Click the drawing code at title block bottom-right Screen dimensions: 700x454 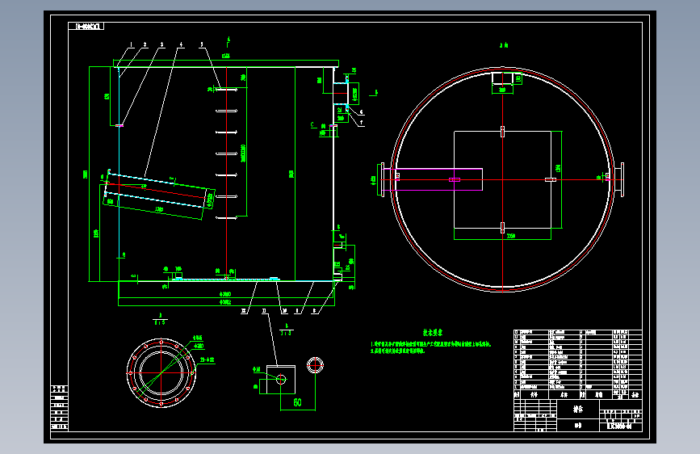coord(621,427)
